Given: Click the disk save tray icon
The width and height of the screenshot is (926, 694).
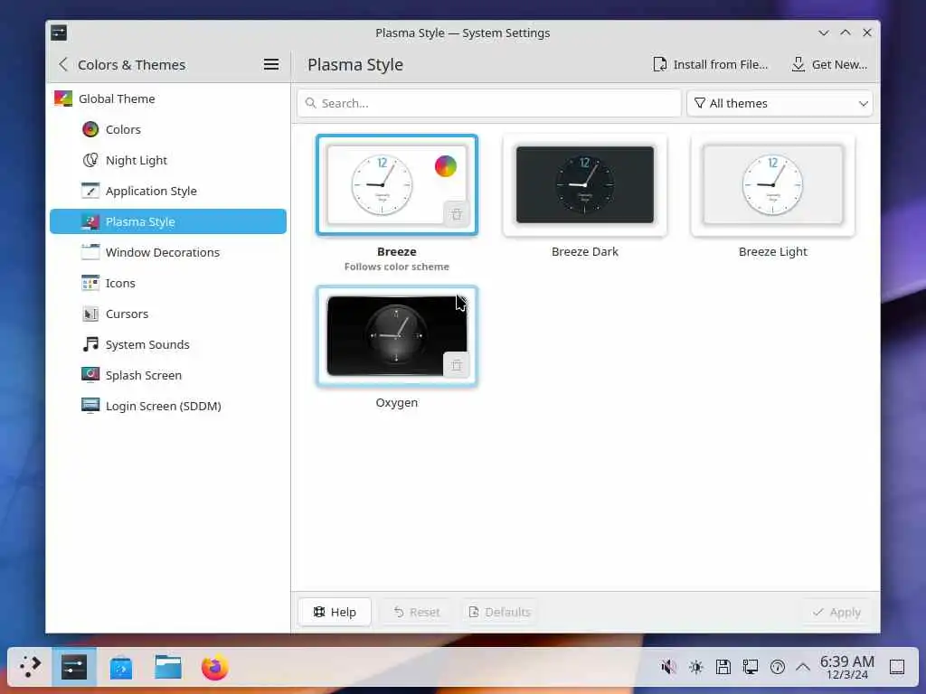Looking at the screenshot, I should click(x=723, y=668).
